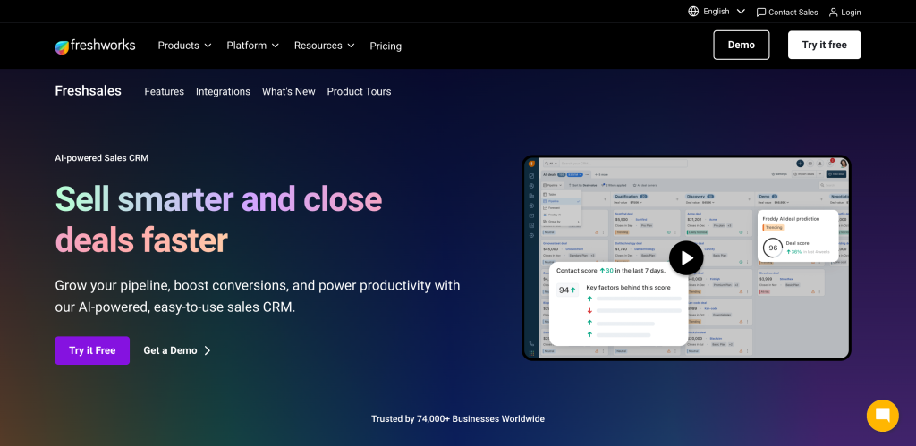Image resolution: width=916 pixels, height=446 pixels.
Task: Click the Freshworks logo
Action: [x=95, y=46]
